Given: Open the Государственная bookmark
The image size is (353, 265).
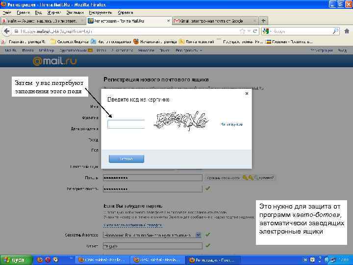Looking at the screenshot, I should pyautogui.click(x=240, y=42).
